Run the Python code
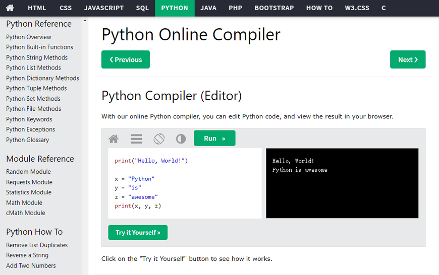439x275 pixels. click(214, 139)
